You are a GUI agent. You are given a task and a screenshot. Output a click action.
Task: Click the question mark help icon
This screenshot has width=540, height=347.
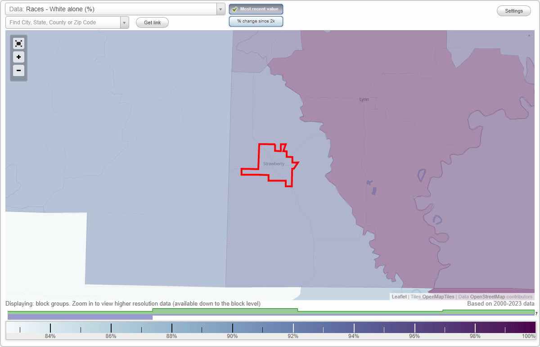[x=537, y=314]
